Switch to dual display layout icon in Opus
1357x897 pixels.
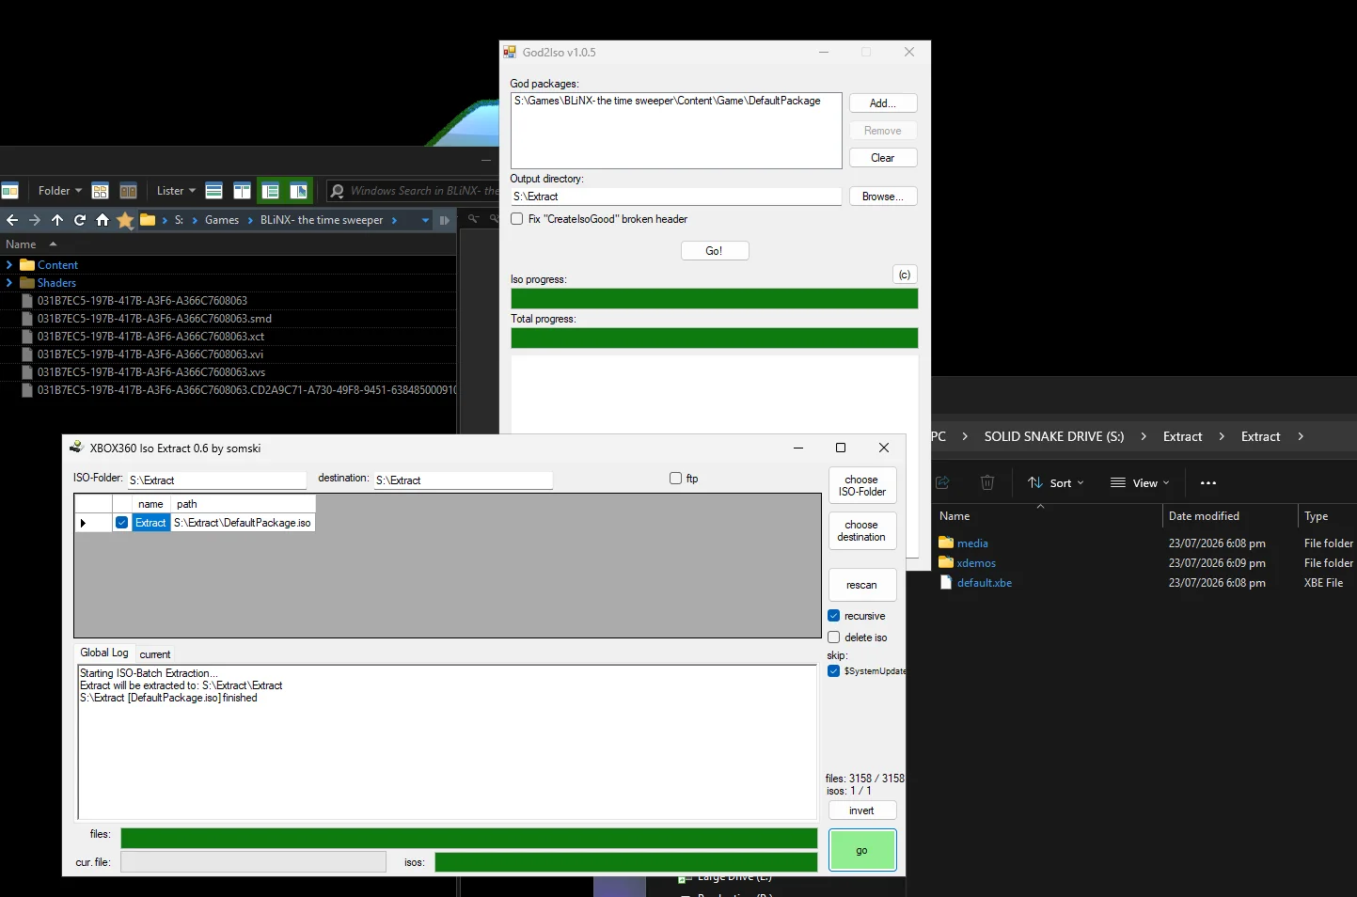(242, 191)
